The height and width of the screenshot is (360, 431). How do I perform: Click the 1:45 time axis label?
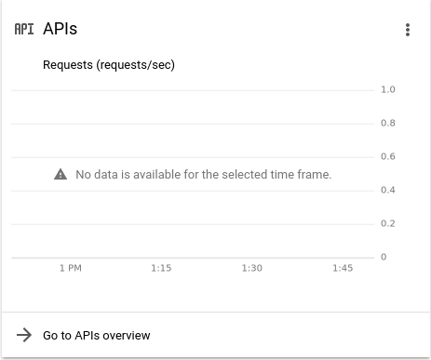(343, 268)
